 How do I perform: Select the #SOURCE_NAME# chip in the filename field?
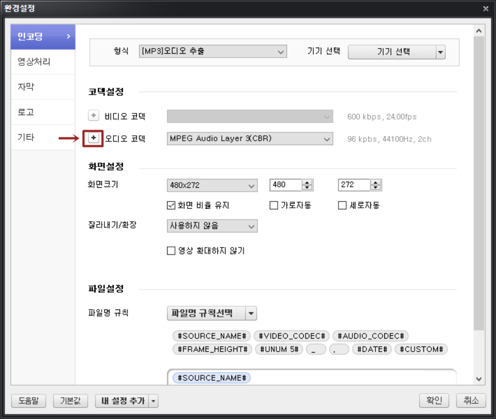point(212,378)
